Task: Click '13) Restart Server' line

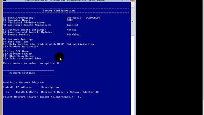Action: click(18, 54)
